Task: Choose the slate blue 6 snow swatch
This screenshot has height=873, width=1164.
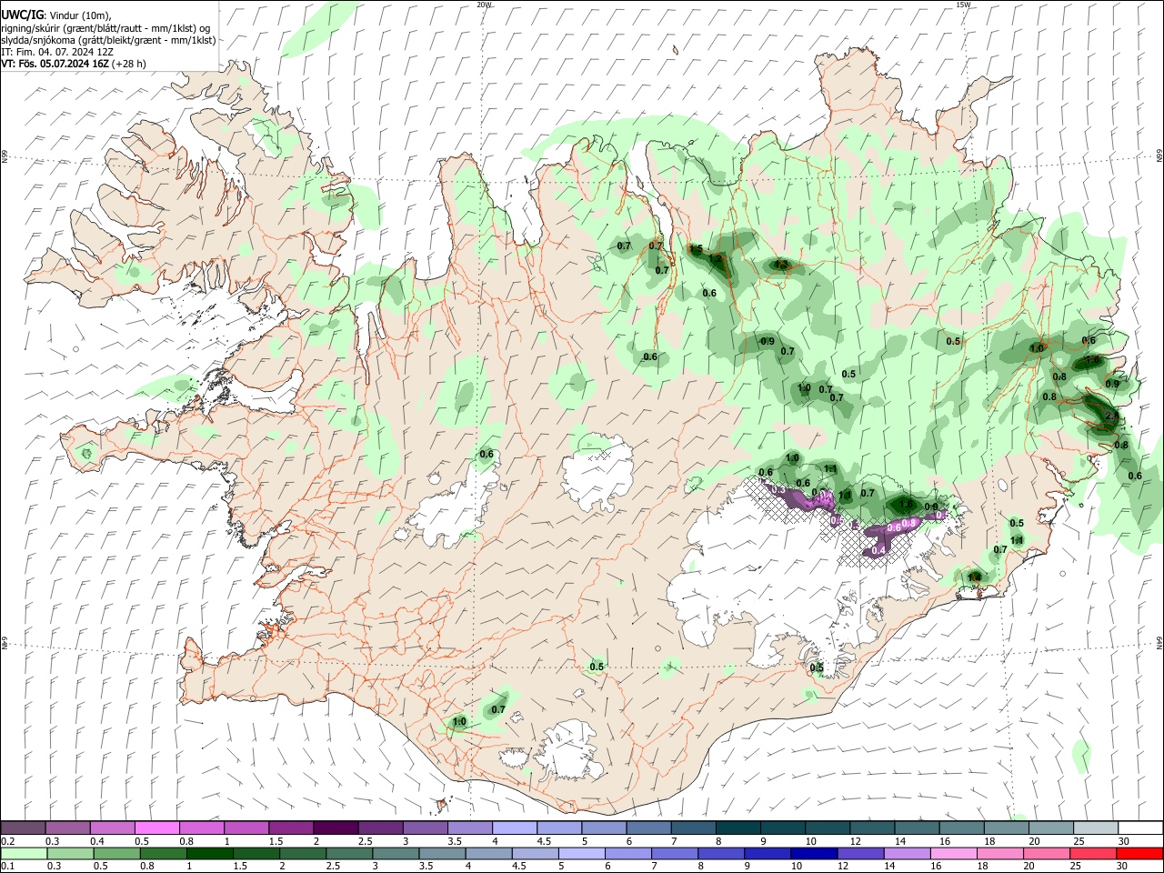Action: [648, 828]
